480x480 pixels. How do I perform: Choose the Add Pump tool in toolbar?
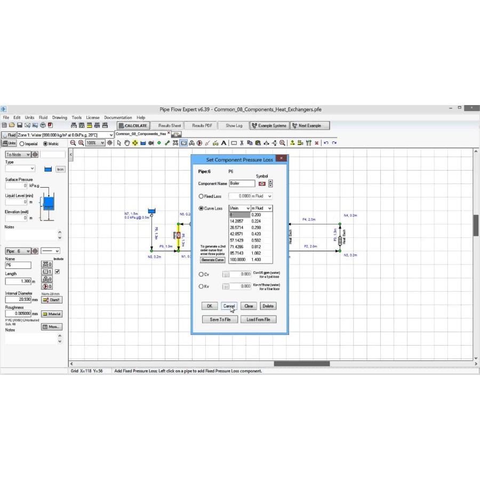199,143
